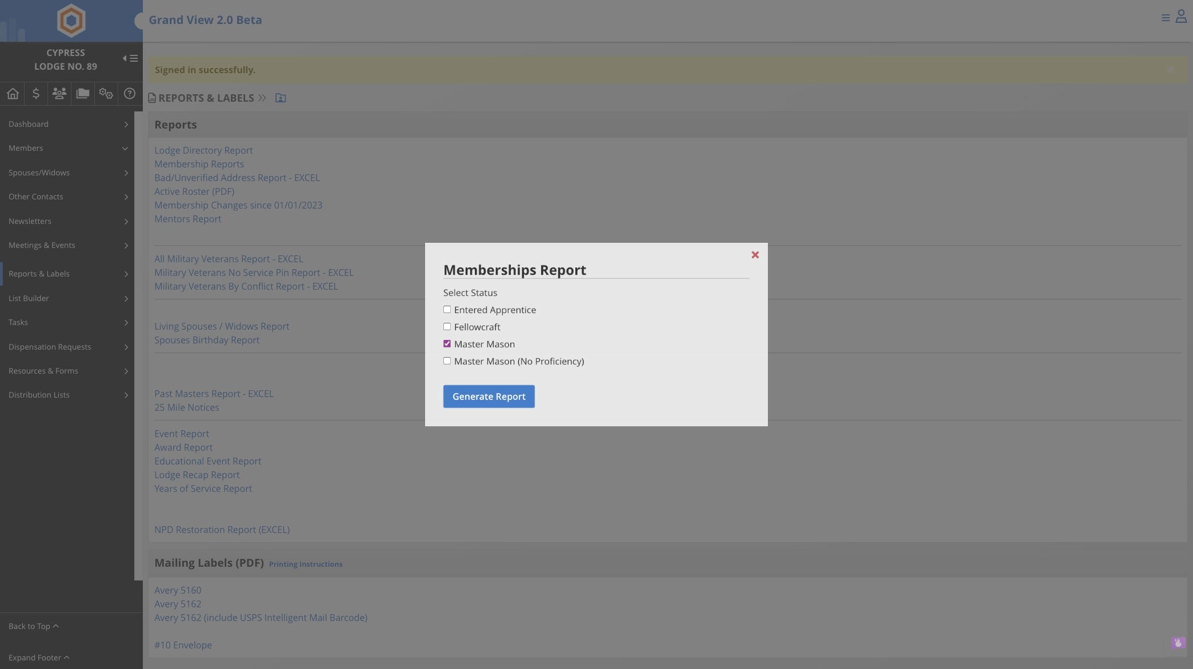Screen dimensions: 1193x669
Task: Check the Fellowcraft checkbox
Action: click(447, 327)
